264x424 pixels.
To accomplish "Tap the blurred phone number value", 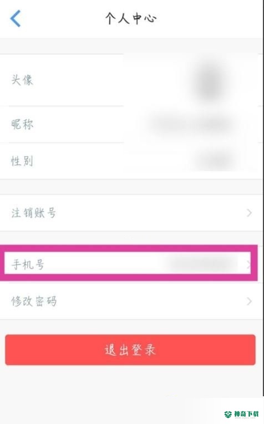I will point(202,263).
